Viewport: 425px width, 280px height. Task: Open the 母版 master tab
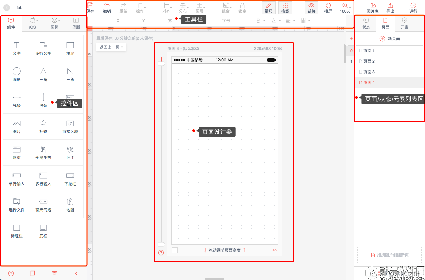[76, 23]
